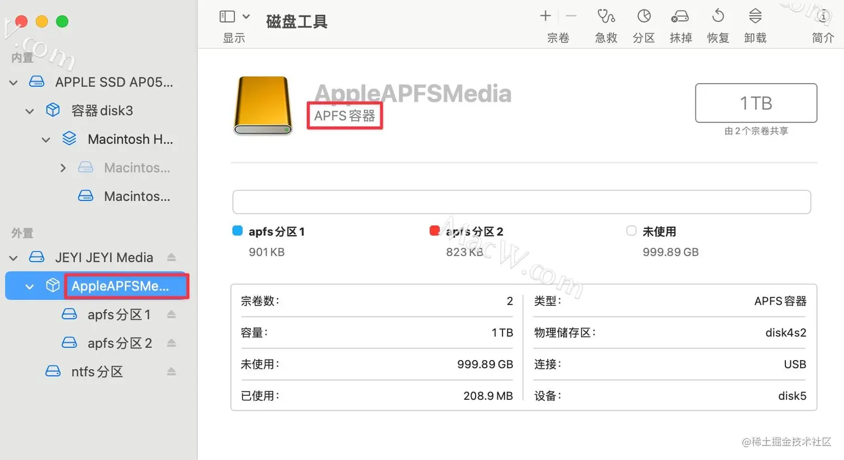Image resolution: width=844 pixels, height=460 pixels.
Task: Select Macintosh H... volume group
Action: [130, 139]
